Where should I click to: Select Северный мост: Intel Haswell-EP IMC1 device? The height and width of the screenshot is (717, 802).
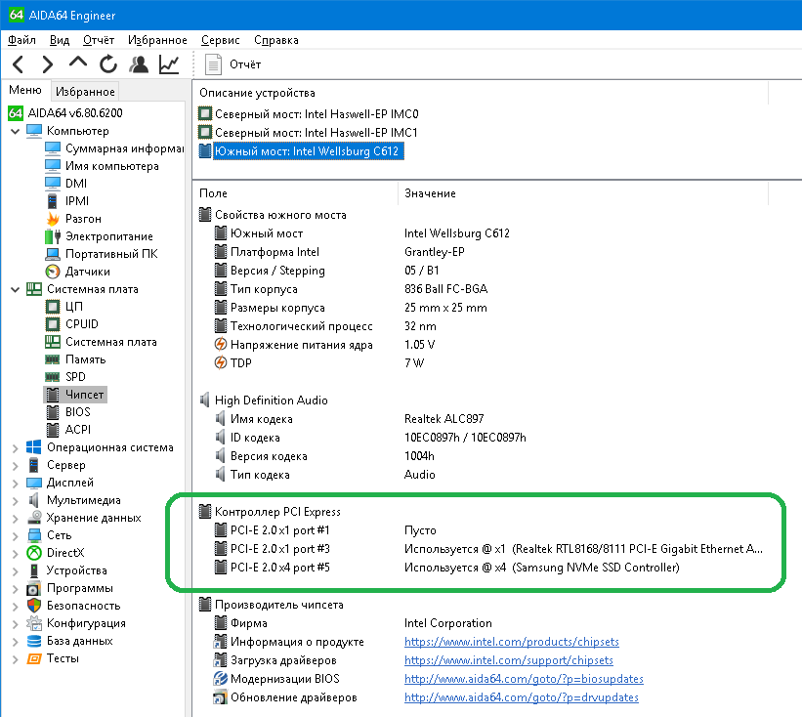coord(317,133)
